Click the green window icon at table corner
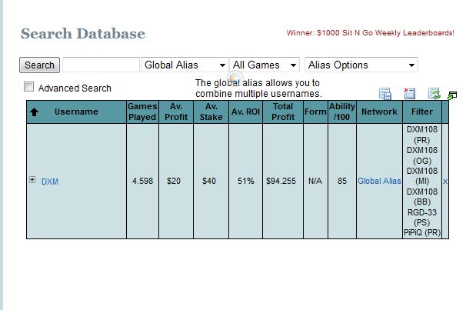 point(452,96)
